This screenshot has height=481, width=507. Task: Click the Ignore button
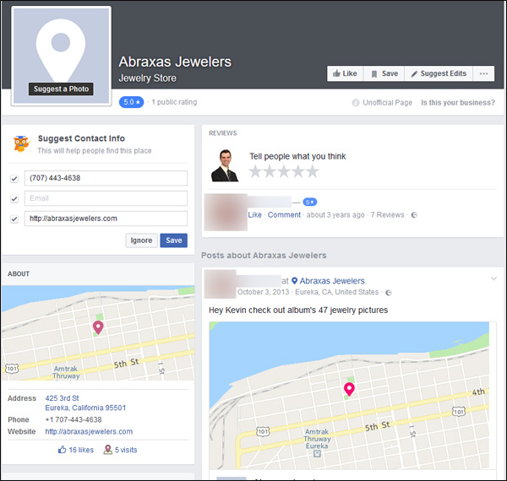tap(141, 240)
